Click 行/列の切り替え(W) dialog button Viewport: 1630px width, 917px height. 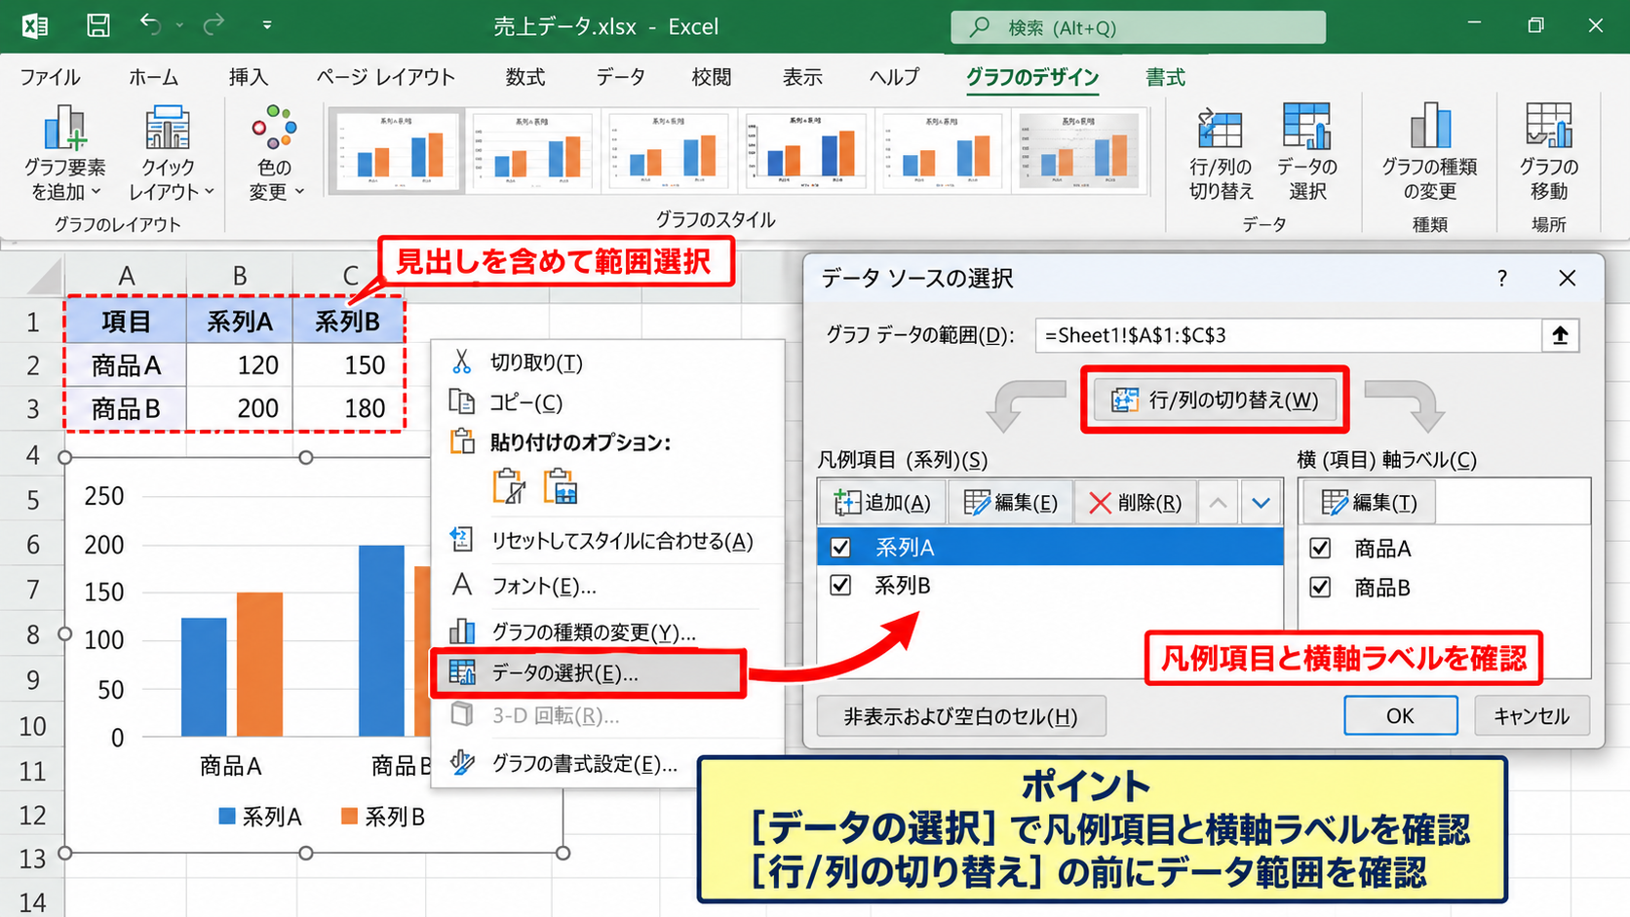(x=1215, y=400)
